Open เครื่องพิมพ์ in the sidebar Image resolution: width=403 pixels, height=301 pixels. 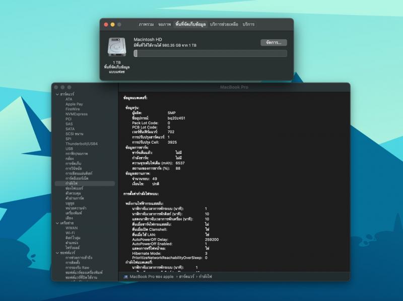(x=74, y=213)
